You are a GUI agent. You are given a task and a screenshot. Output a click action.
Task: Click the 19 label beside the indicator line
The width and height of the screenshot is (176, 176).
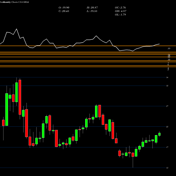tap(169, 49)
